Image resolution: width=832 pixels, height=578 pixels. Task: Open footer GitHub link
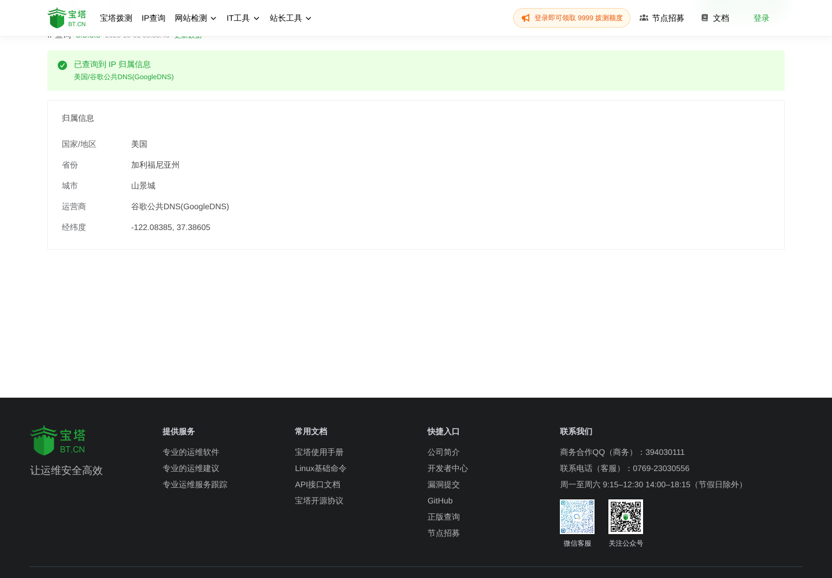[x=440, y=501]
